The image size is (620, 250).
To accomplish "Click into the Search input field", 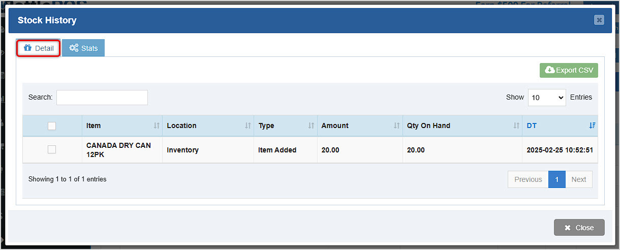I will point(102,97).
